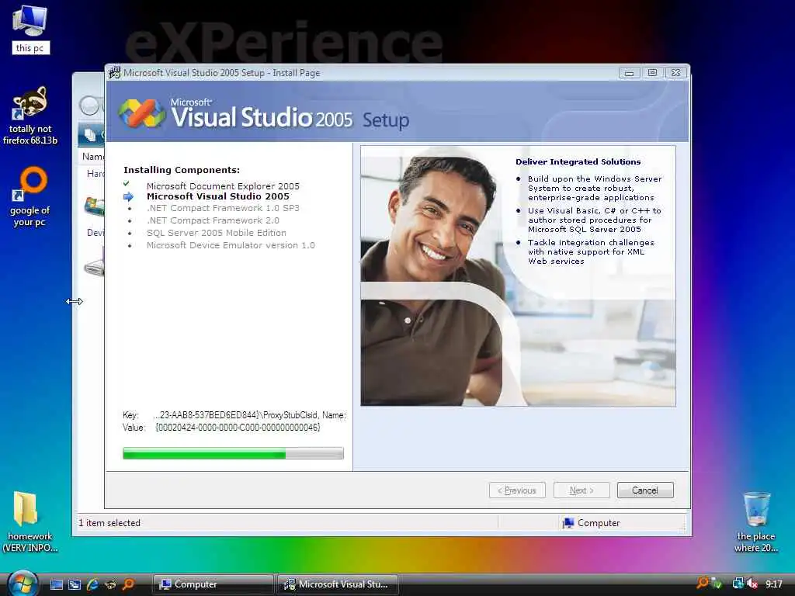Click the Visual Studio setup title bar icon
This screenshot has height=596, width=795.
pyautogui.click(x=115, y=72)
